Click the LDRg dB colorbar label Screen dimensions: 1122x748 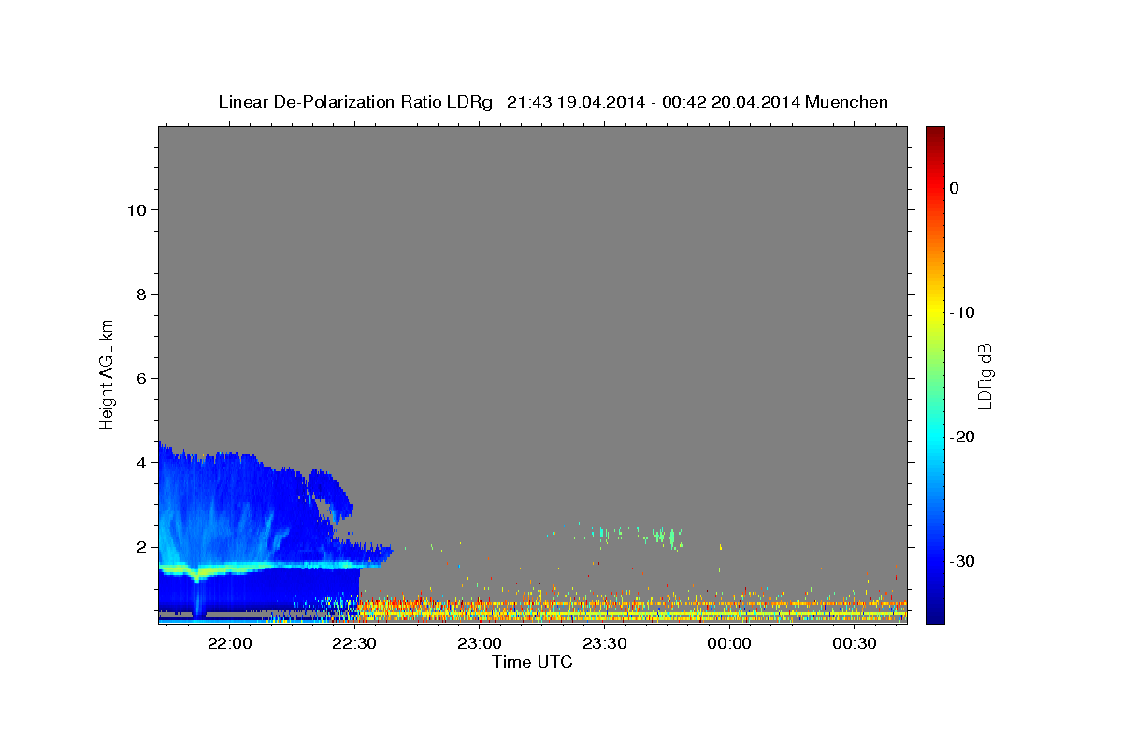[985, 375]
